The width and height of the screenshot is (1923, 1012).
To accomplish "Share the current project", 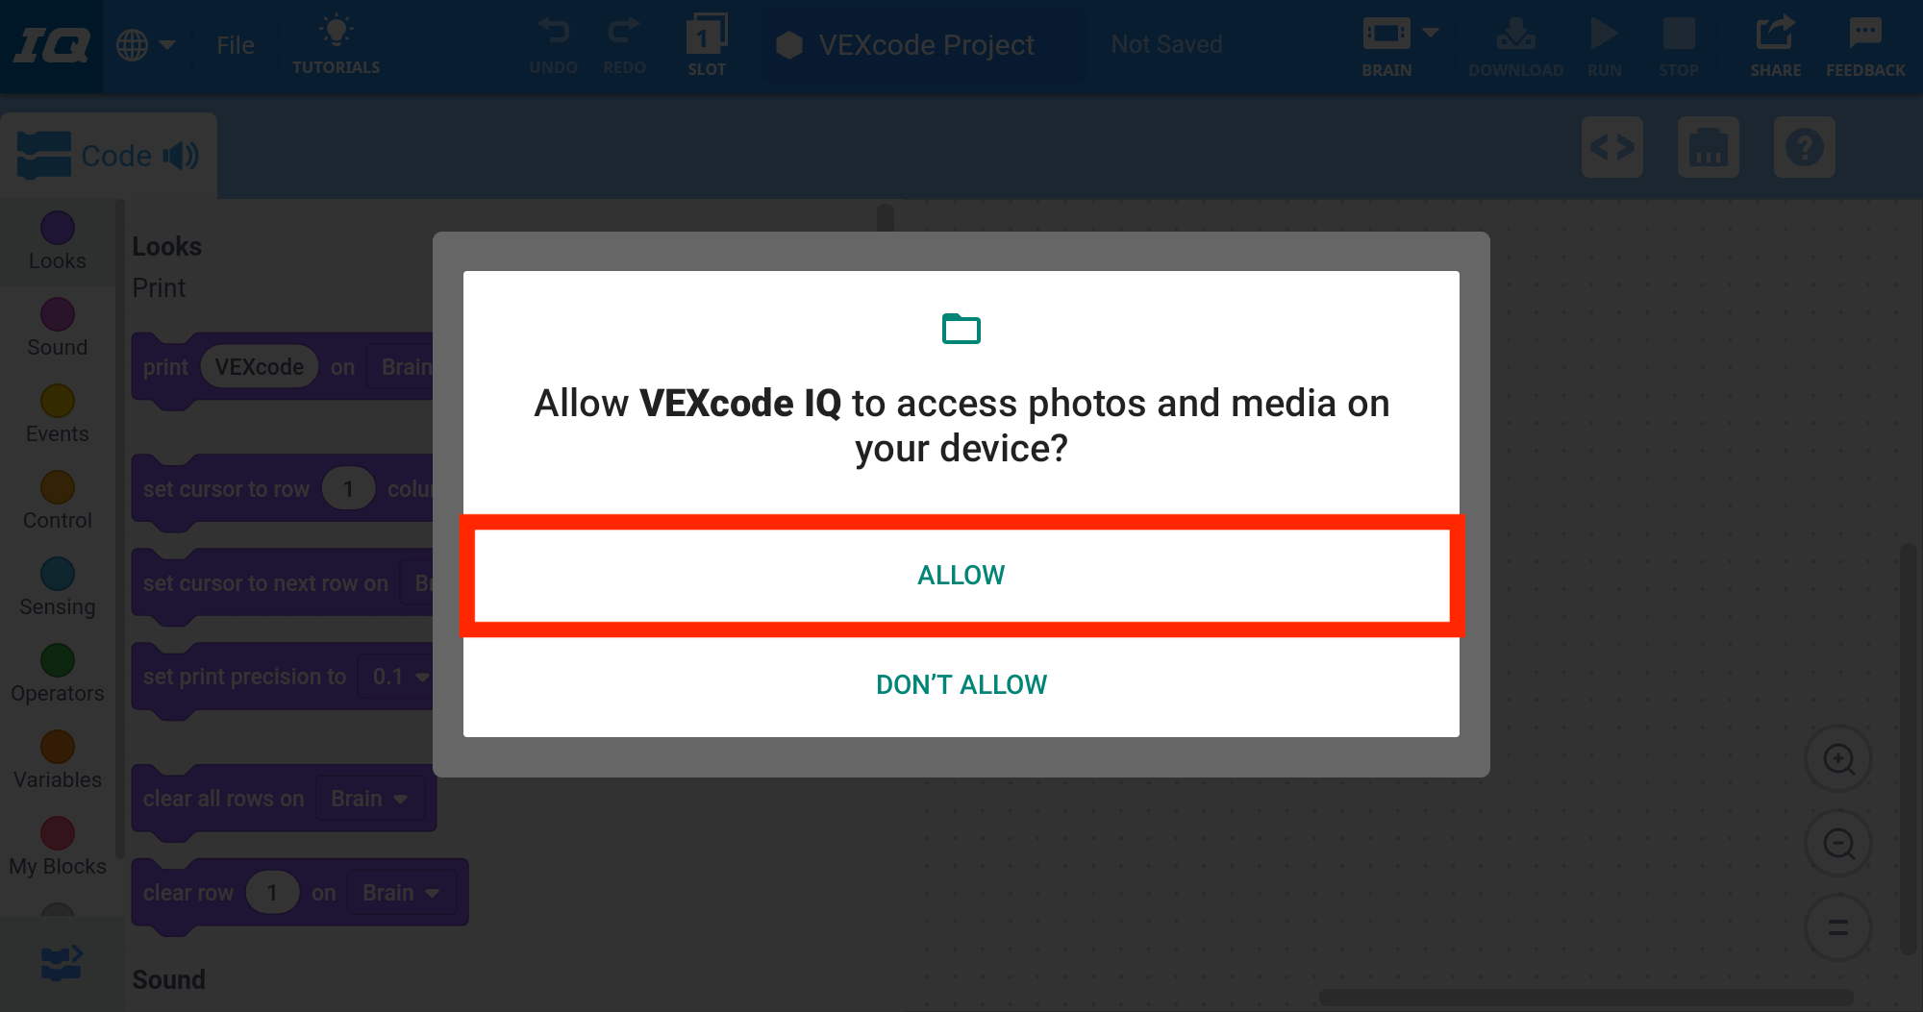I will point(1775,43).
